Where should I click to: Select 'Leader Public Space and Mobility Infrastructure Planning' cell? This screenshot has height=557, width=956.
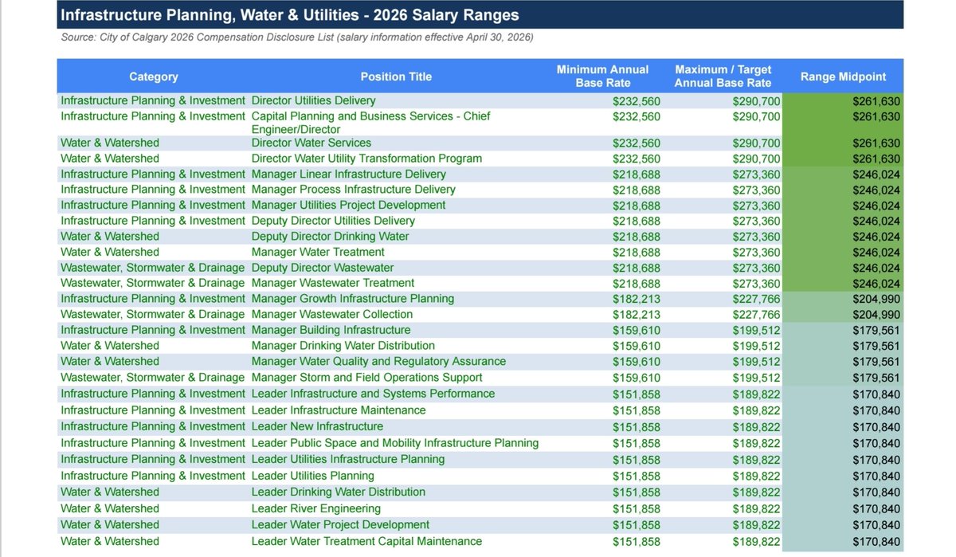(x=394, y=443)
